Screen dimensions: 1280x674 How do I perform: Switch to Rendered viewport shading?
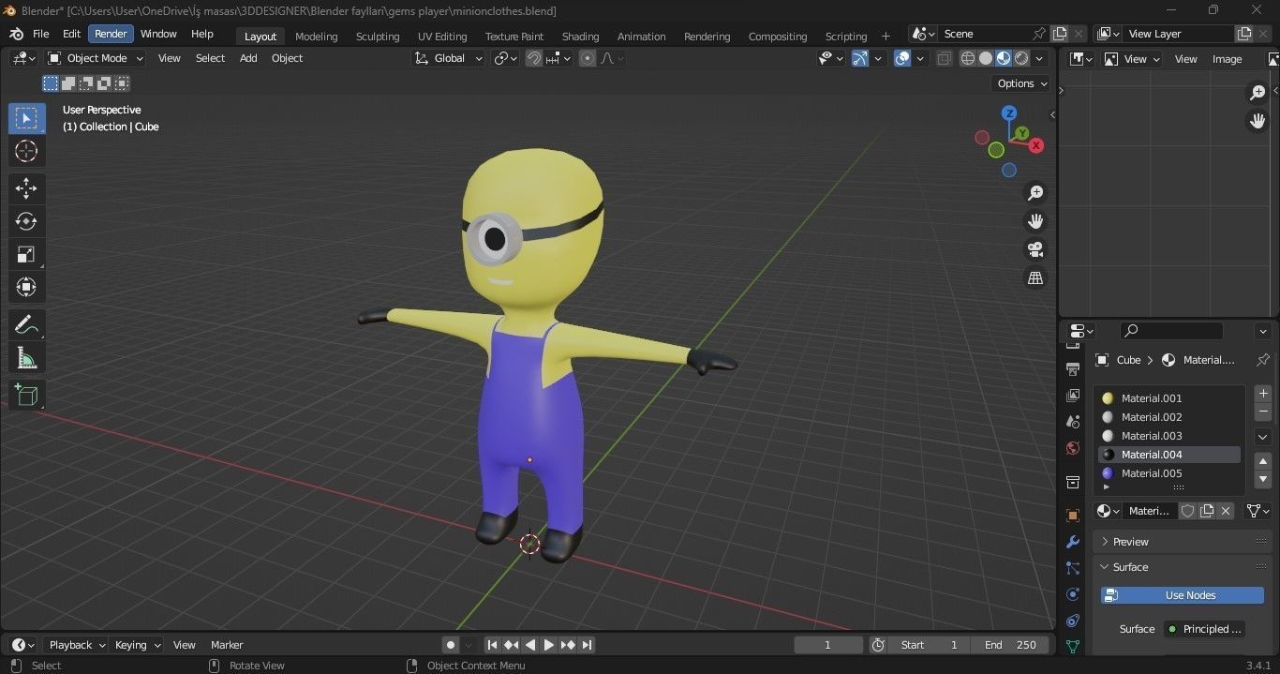pos(1021,58)
